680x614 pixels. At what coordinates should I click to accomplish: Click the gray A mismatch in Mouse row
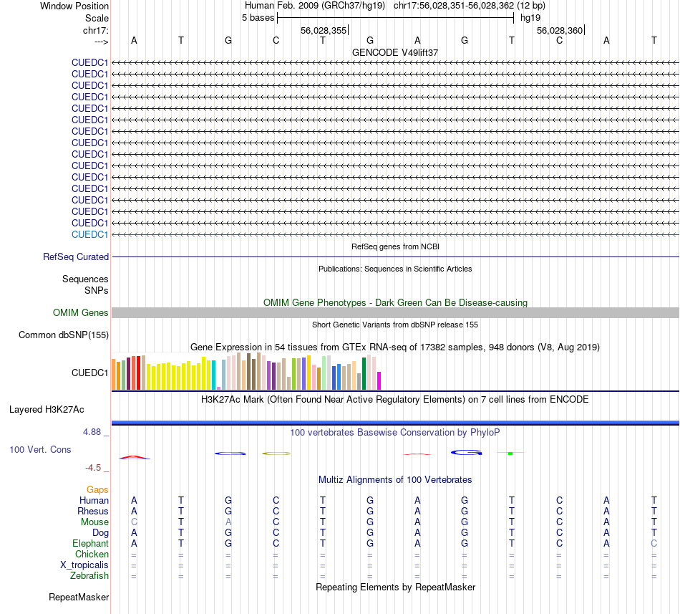(x=228, y=522)
